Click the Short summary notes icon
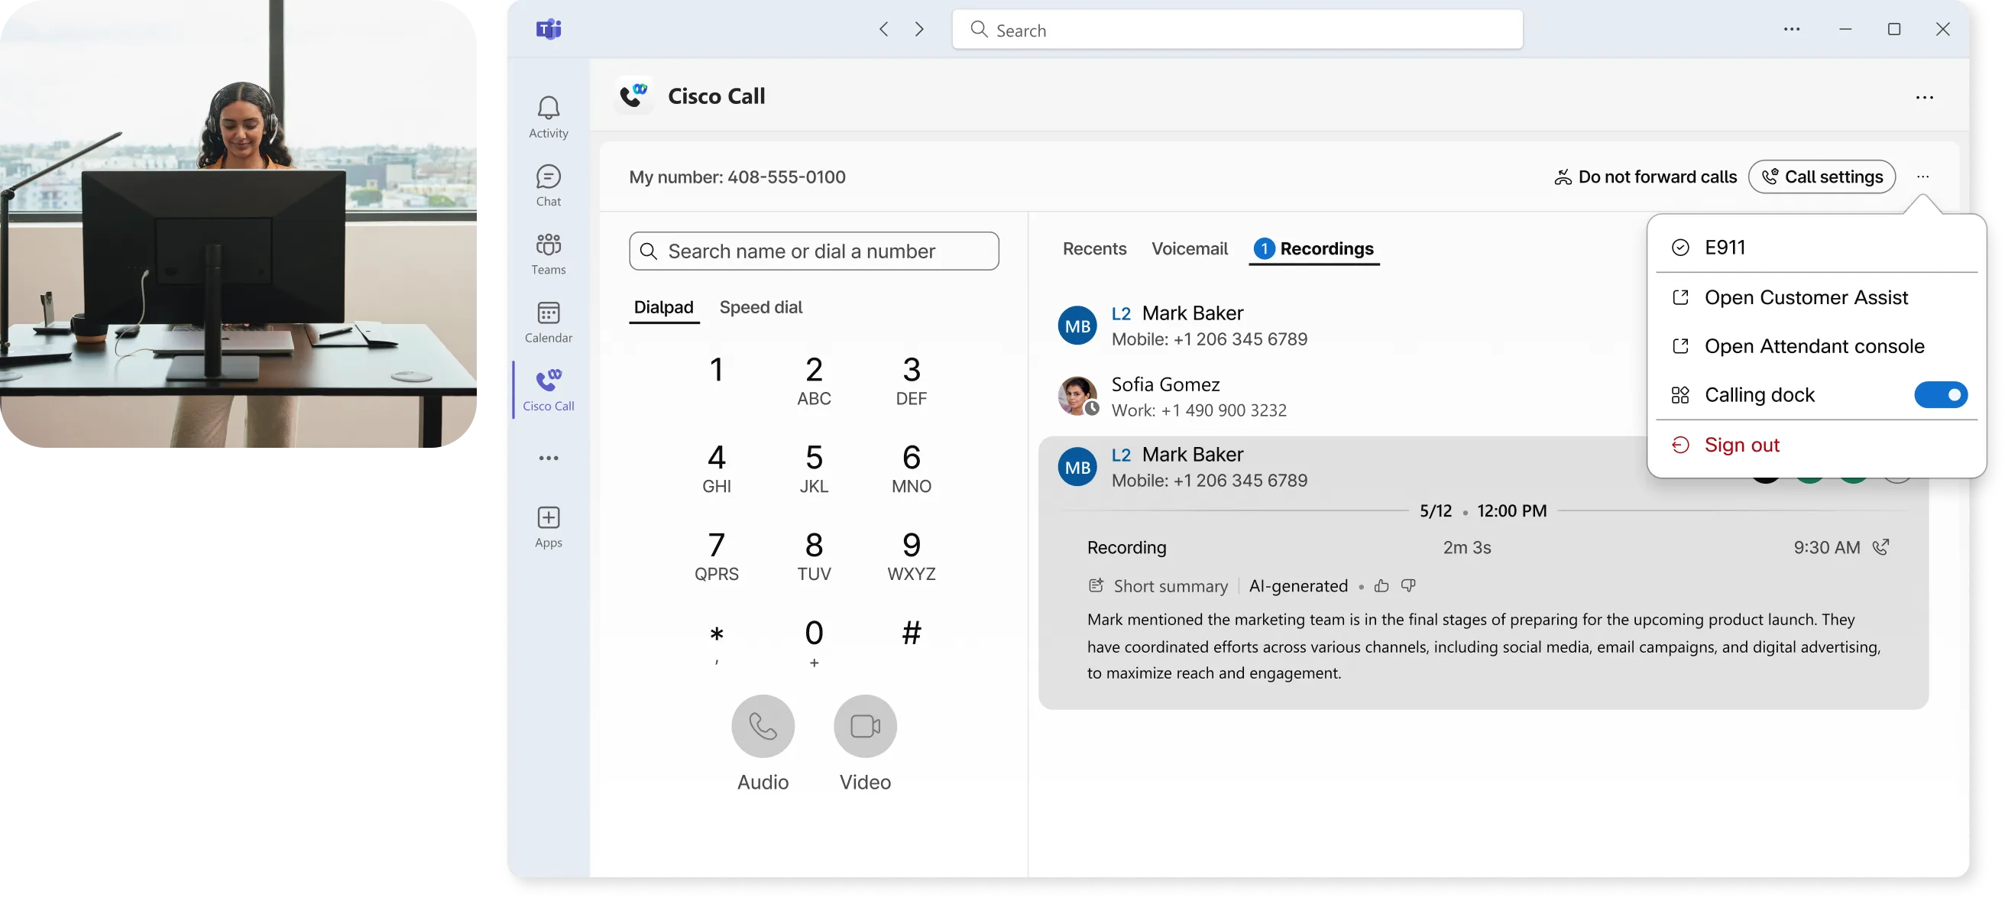The height and width of the screenshot is (917, 2005). [x=1096, y=585]
